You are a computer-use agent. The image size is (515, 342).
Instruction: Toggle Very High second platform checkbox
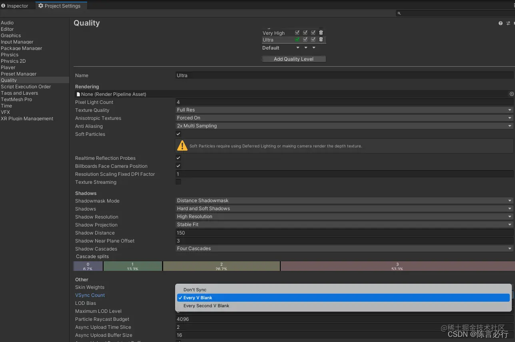[x=305, y=33]
